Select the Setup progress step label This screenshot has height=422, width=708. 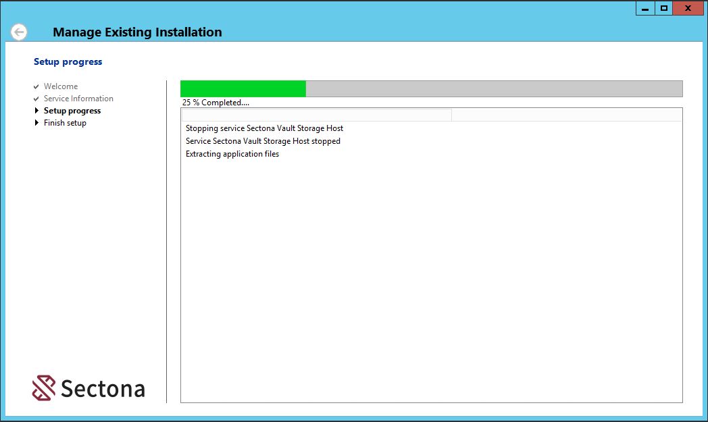tap(72, 111)
